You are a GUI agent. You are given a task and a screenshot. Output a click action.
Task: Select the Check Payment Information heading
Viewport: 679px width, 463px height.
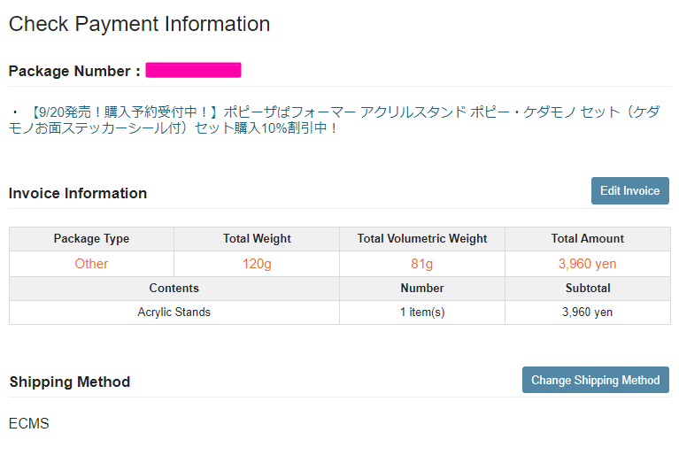[x=139, y=24]
